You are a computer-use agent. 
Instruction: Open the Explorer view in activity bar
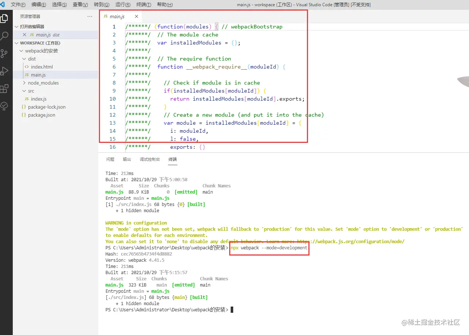(4, 19)
